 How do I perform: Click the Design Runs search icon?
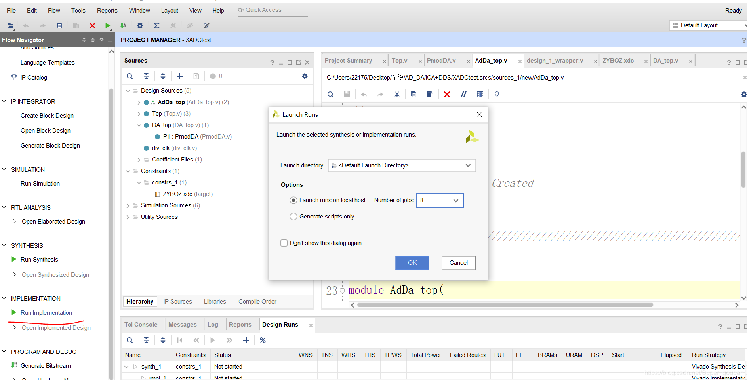click(130, 340)
